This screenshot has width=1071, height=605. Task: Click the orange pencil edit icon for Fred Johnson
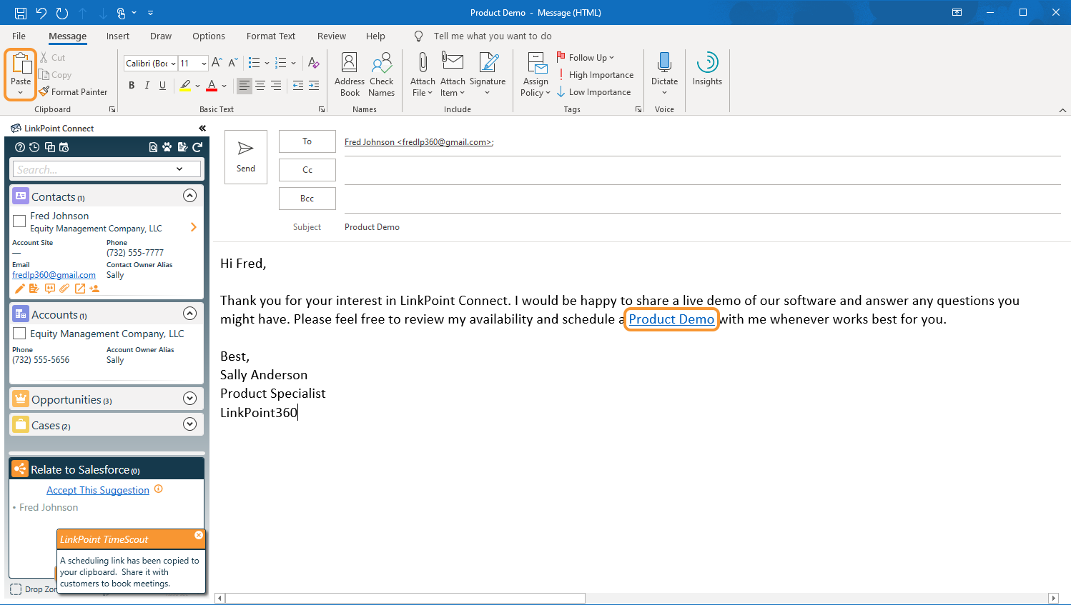coord(19,289)
